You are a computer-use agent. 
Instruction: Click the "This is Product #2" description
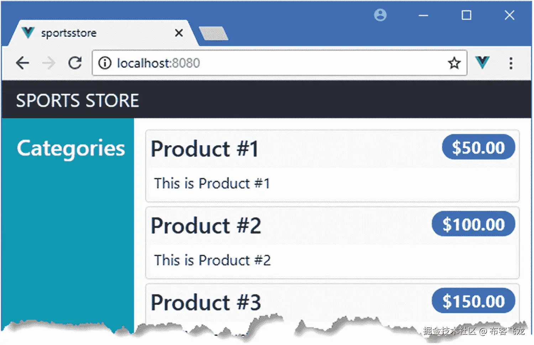pos(212,260)
